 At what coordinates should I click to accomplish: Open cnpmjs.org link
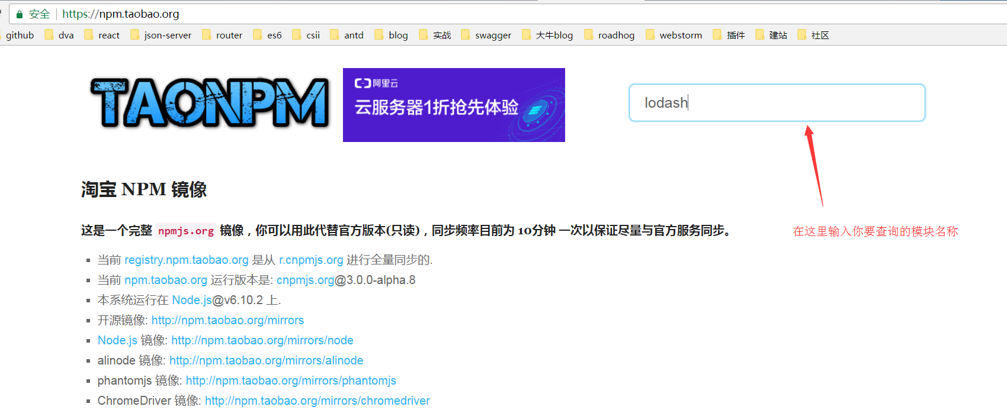(306, 280)
